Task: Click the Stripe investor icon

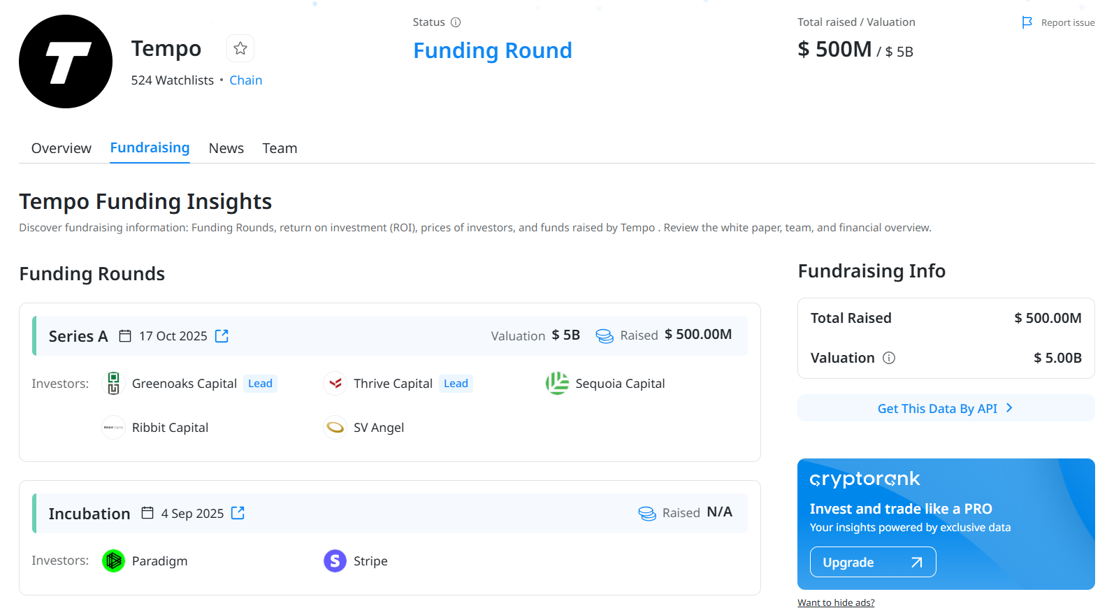Action: point(335,560)
